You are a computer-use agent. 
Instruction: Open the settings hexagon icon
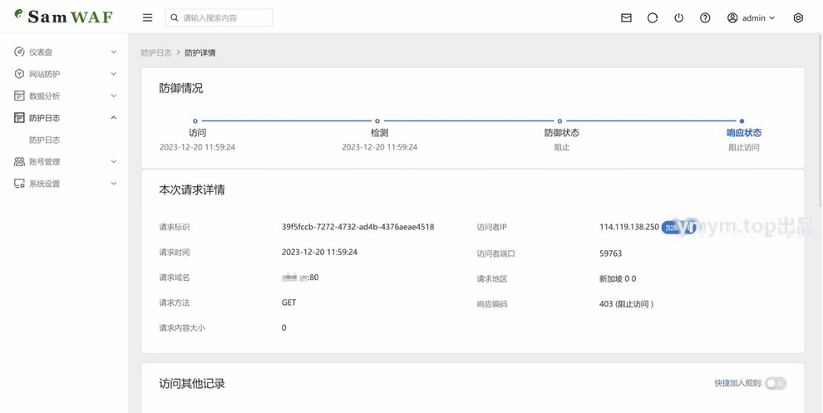pyautogui.click(x=798, y=17)
